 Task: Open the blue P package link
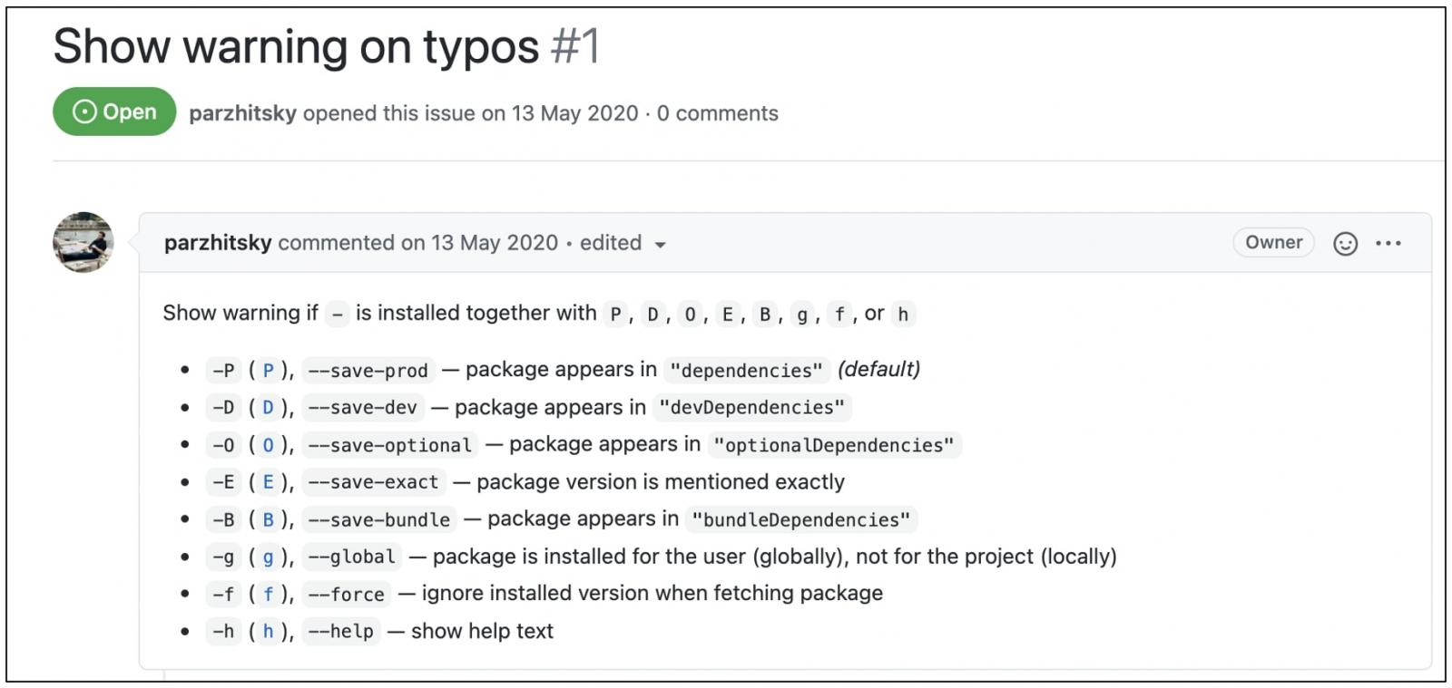[x=268, y=370]
